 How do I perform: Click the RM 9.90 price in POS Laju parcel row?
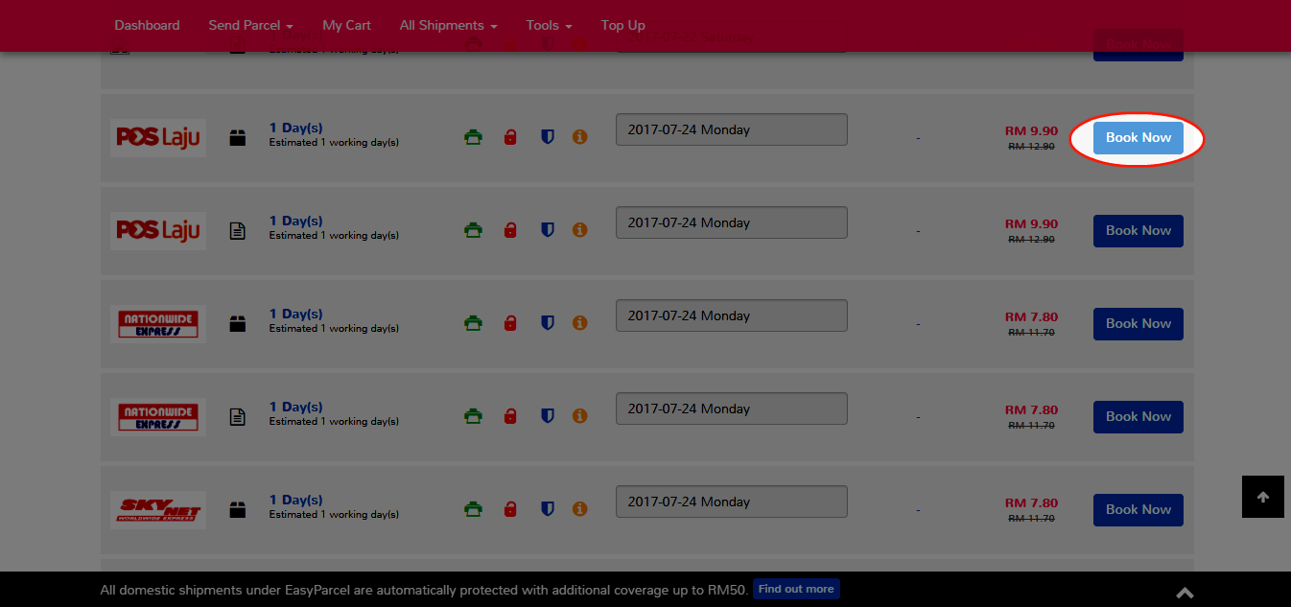(1031, 131)
